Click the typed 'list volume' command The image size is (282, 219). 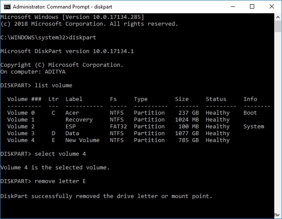[x=53, y=86]
